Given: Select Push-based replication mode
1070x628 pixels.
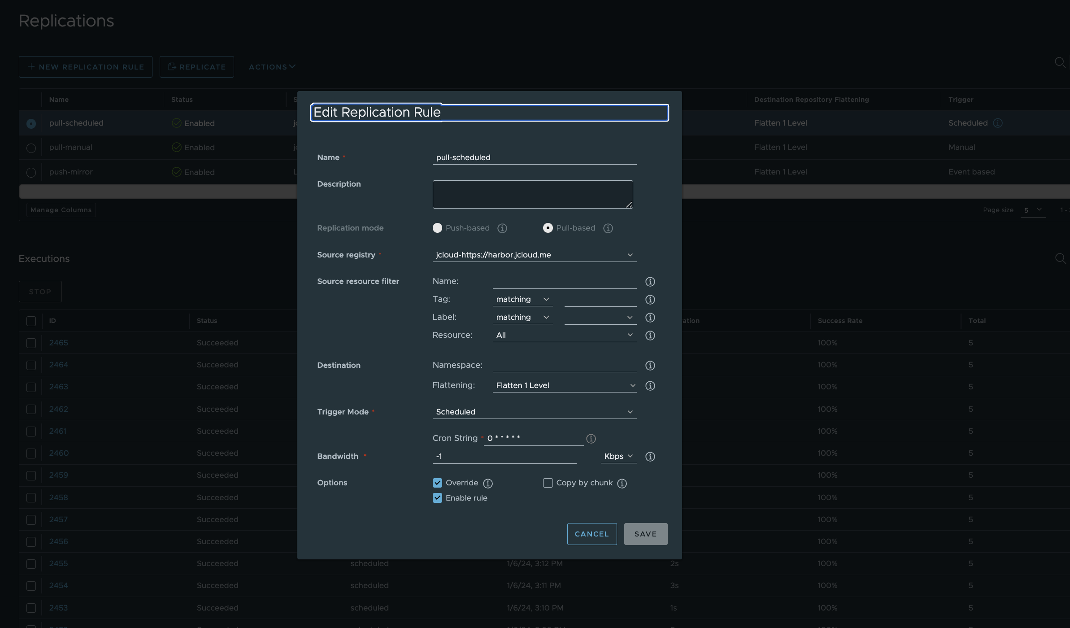Looking at the screenshot, I should [x=437, y=228].
